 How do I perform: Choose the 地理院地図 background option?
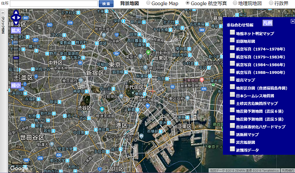tap(235, 3)
